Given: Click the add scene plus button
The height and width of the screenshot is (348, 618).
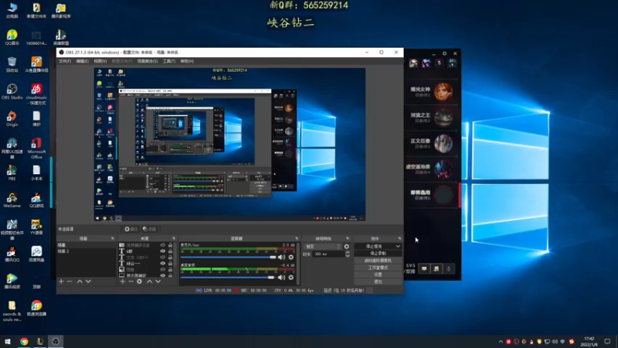Looking at the screenshot, I should 61,281.
